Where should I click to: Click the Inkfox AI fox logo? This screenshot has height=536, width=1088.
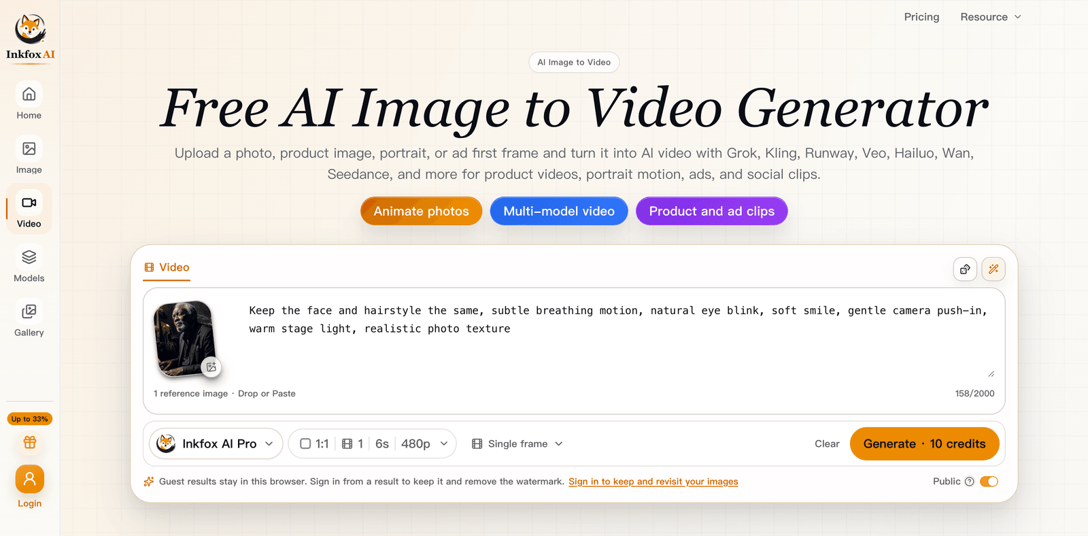[30, 37]
